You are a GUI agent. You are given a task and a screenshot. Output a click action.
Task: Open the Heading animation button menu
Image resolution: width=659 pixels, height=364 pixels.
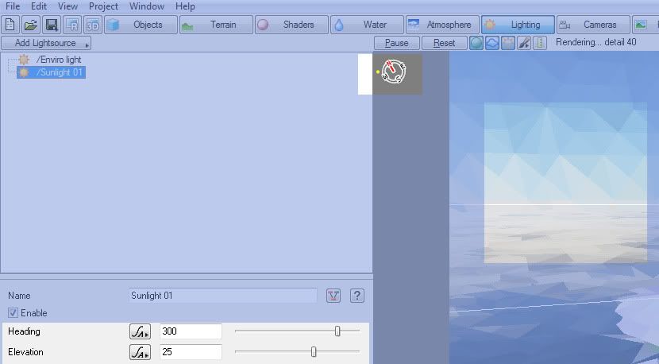tap(140, 331)
